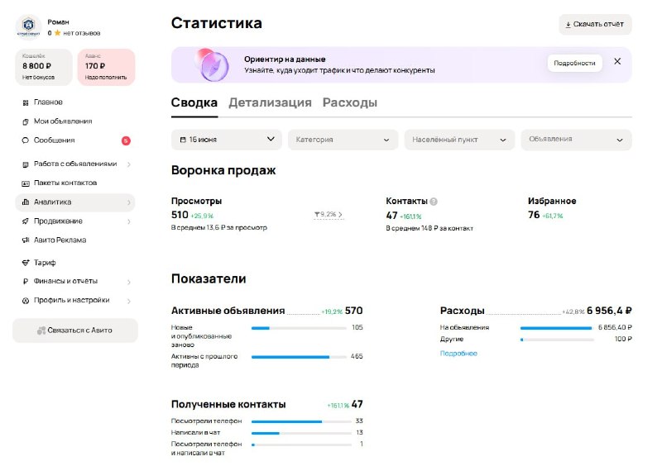Click the Профиль и настройки icon
Screen dimensions: 662x466
tap(26, 301)
